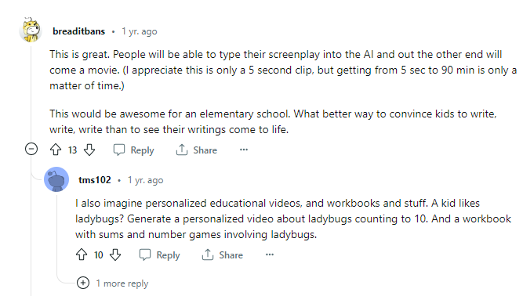This screenshot has height=296, width=523.
Task: Click the Share icon on breaditbans comment
Action: pyautogui.click(x=182, y=150)
